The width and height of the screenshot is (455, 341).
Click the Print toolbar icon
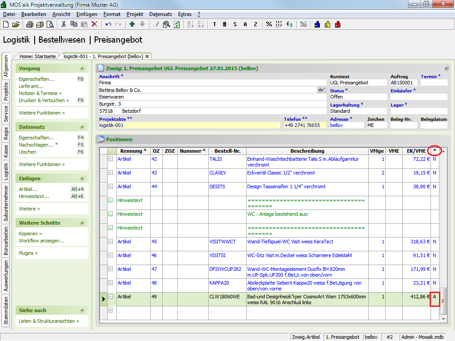click(30, 24)
